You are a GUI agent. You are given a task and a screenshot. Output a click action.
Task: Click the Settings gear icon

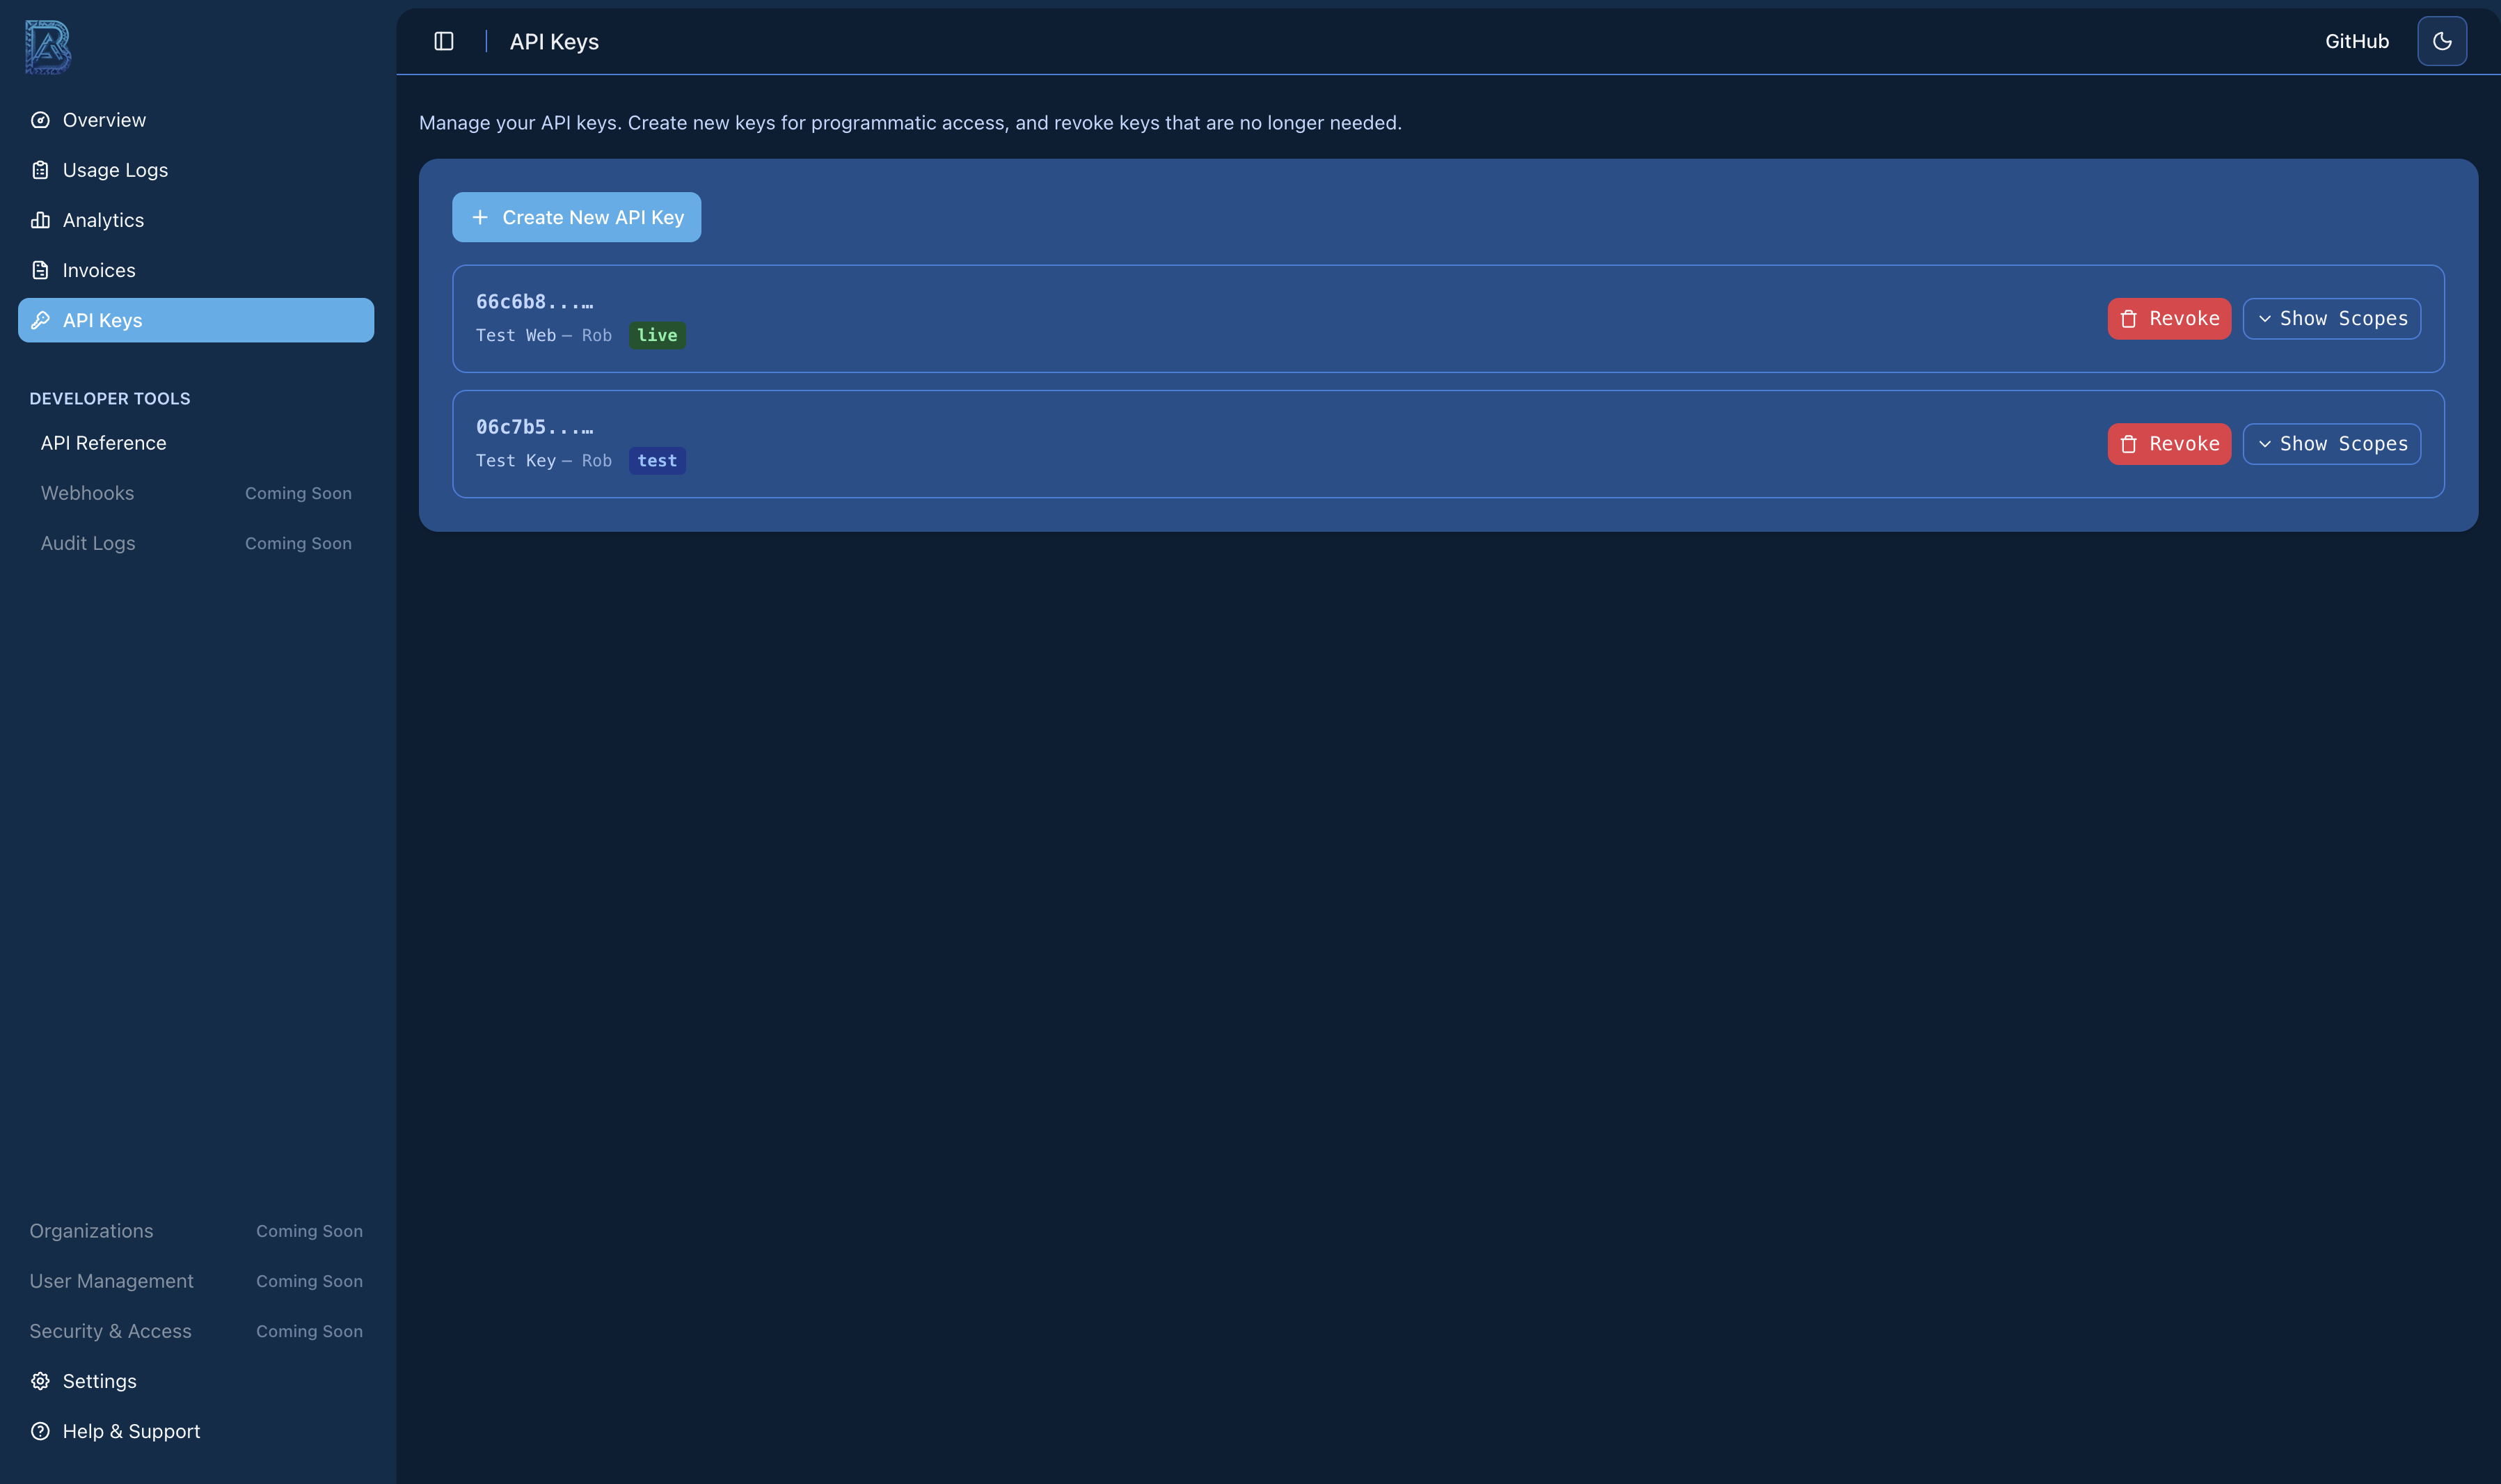coord(40,1381)
